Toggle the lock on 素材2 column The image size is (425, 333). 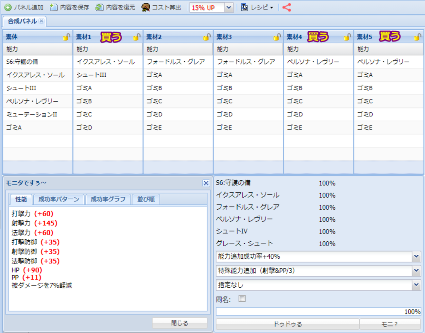click(207, 37)
